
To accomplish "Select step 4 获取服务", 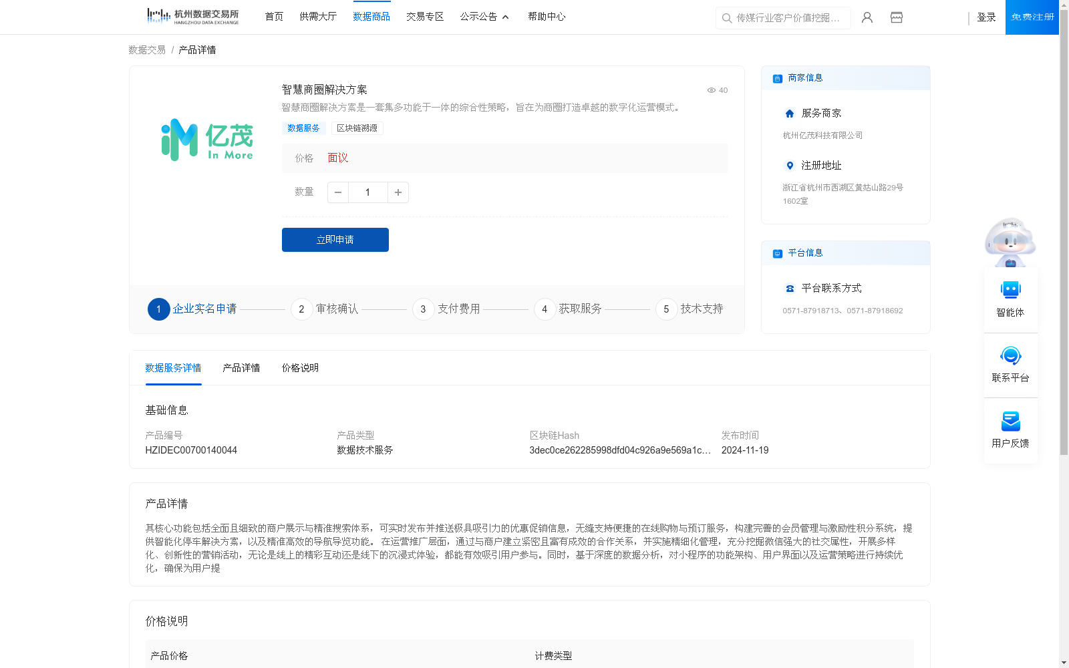I will click(568, 309).
